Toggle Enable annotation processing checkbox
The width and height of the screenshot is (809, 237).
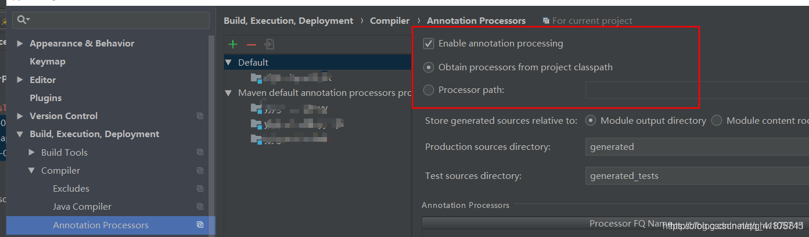click(429, 44)
